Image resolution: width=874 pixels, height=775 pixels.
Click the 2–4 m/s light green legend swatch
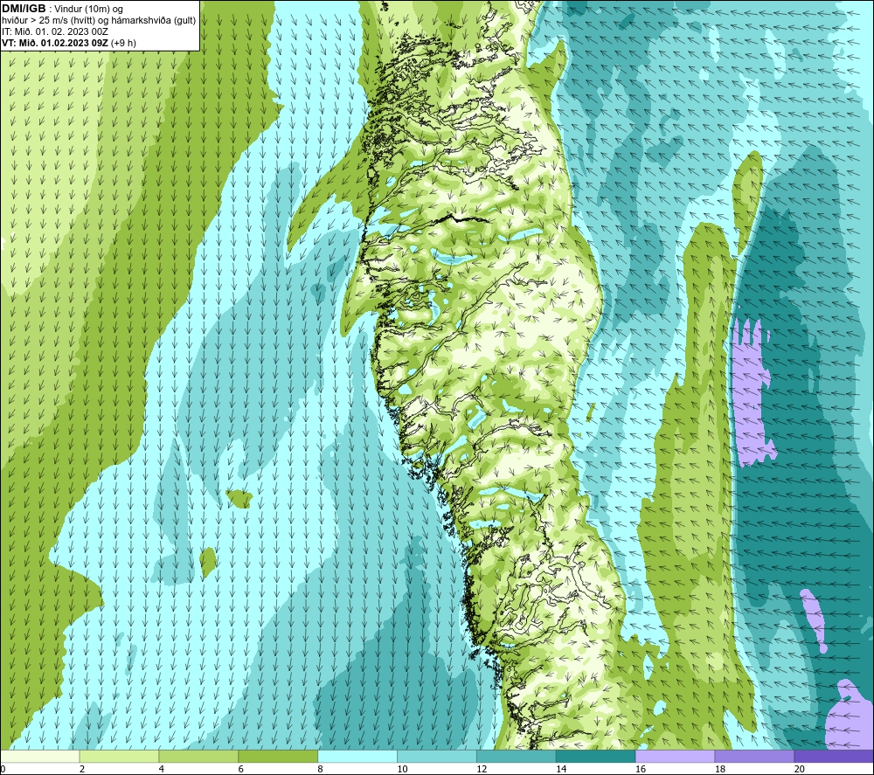(x=119, y=756)
